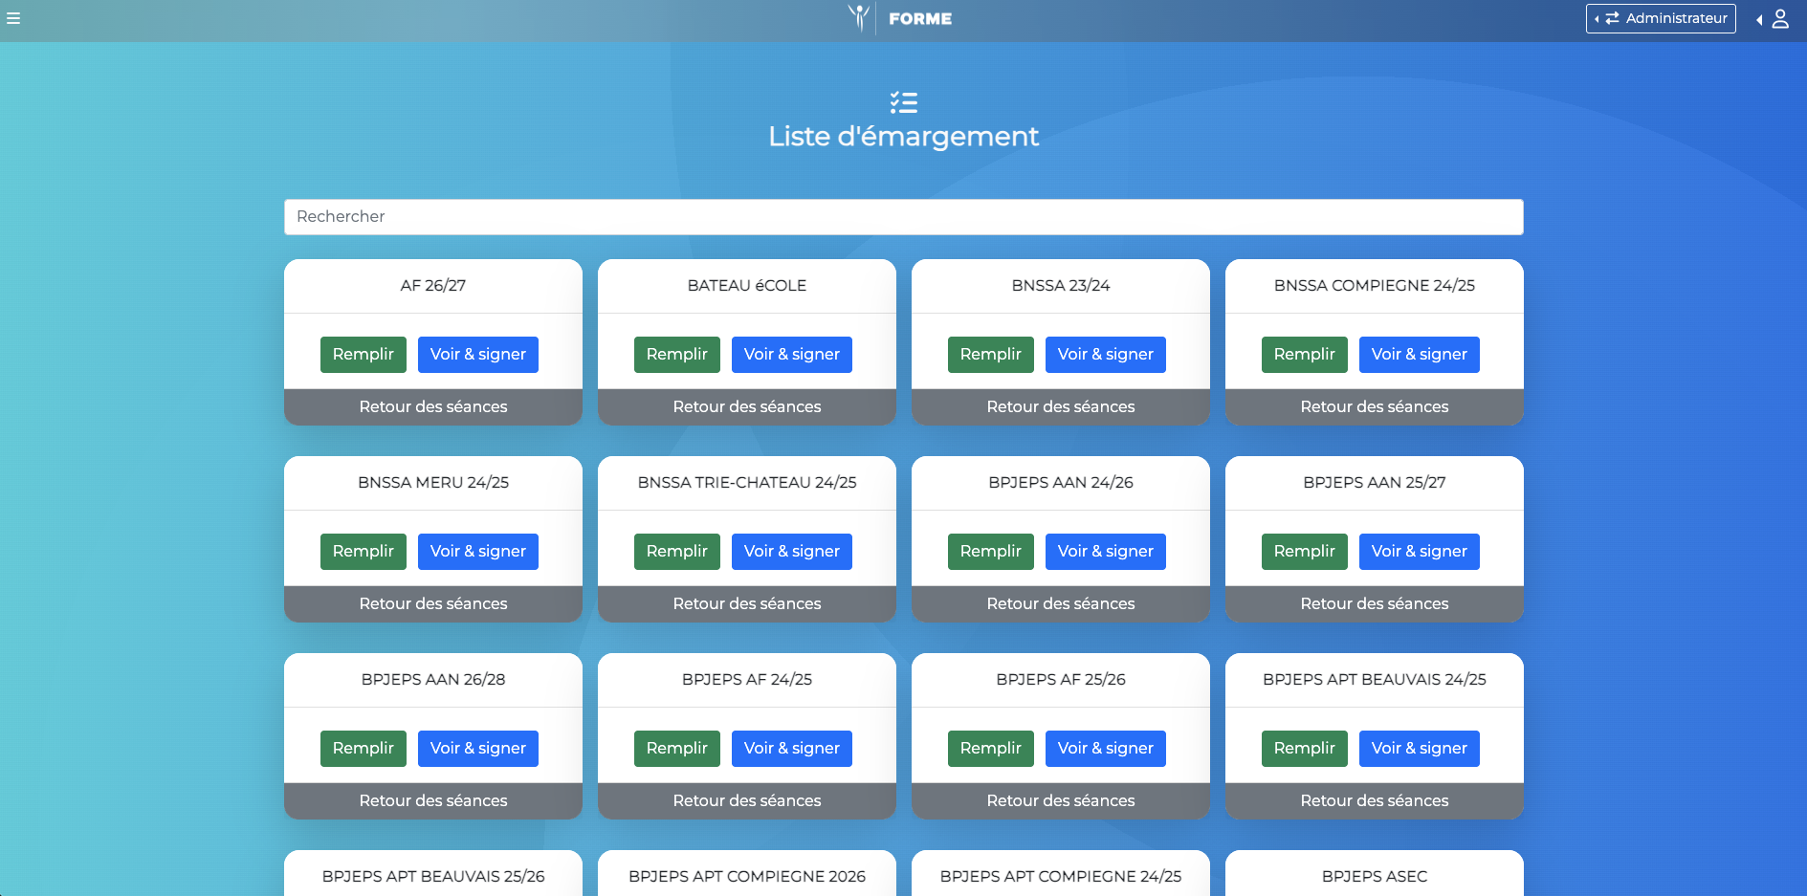Open the Administrateur role switcher
The height and width of the screenshot is (896, 1807).
[1661, 18]
